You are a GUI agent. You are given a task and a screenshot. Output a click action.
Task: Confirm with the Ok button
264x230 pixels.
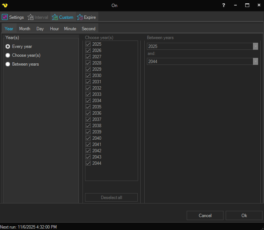point(244,216)
